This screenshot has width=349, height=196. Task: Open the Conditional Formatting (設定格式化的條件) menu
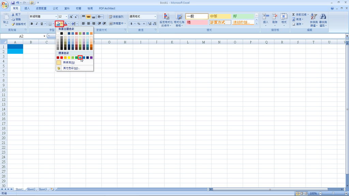166,20
